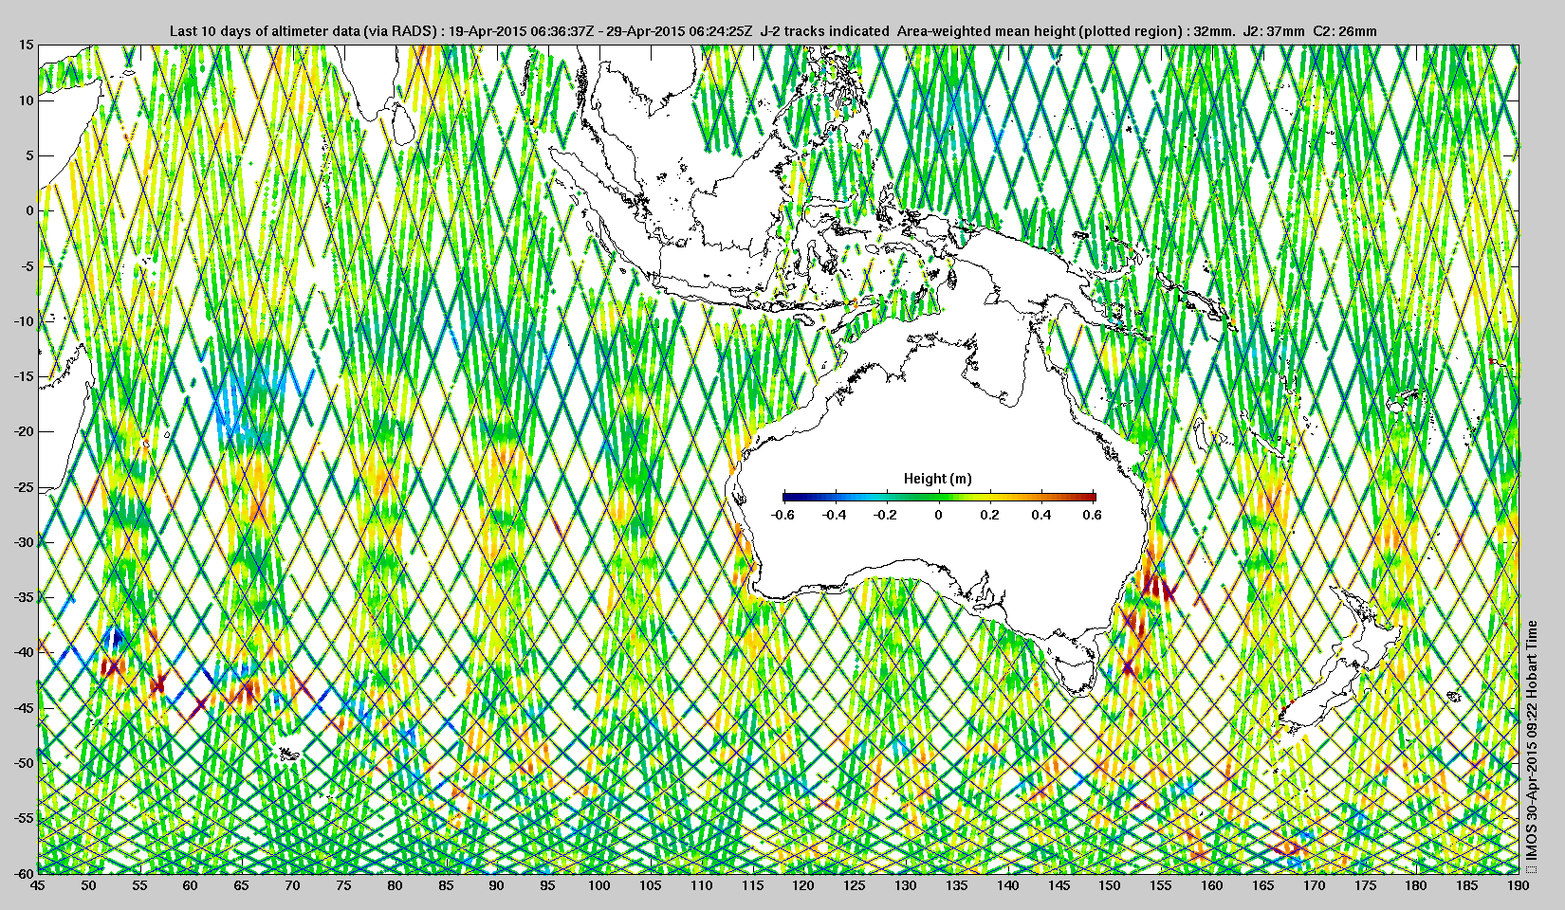Screen dimensions: 1565x910
Task: Click the 'Height (m)' colorbar label
Action: (x=937, y=479)
